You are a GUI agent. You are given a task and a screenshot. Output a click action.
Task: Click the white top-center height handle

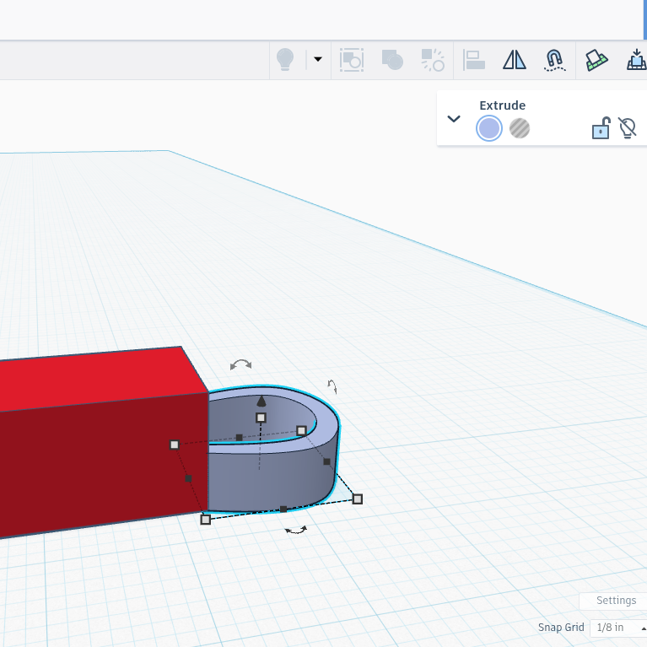pos(261,418)
